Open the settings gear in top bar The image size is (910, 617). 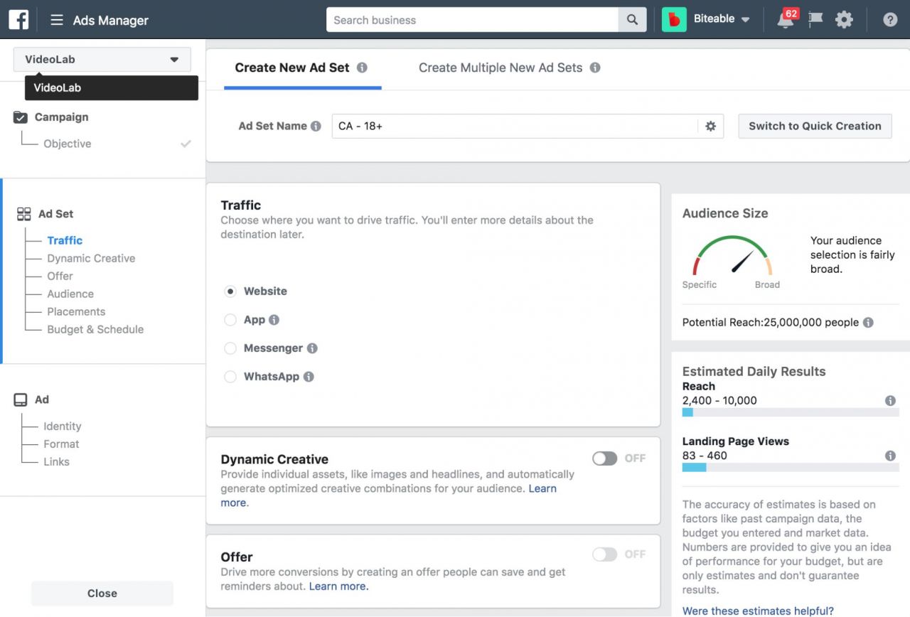tap(844, 20)
